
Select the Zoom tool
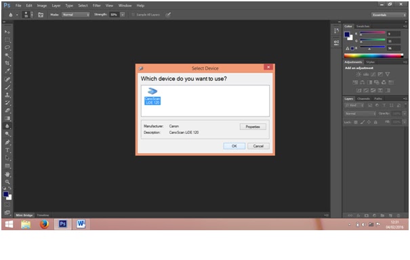pyautogui.click(x=7, y=182)
